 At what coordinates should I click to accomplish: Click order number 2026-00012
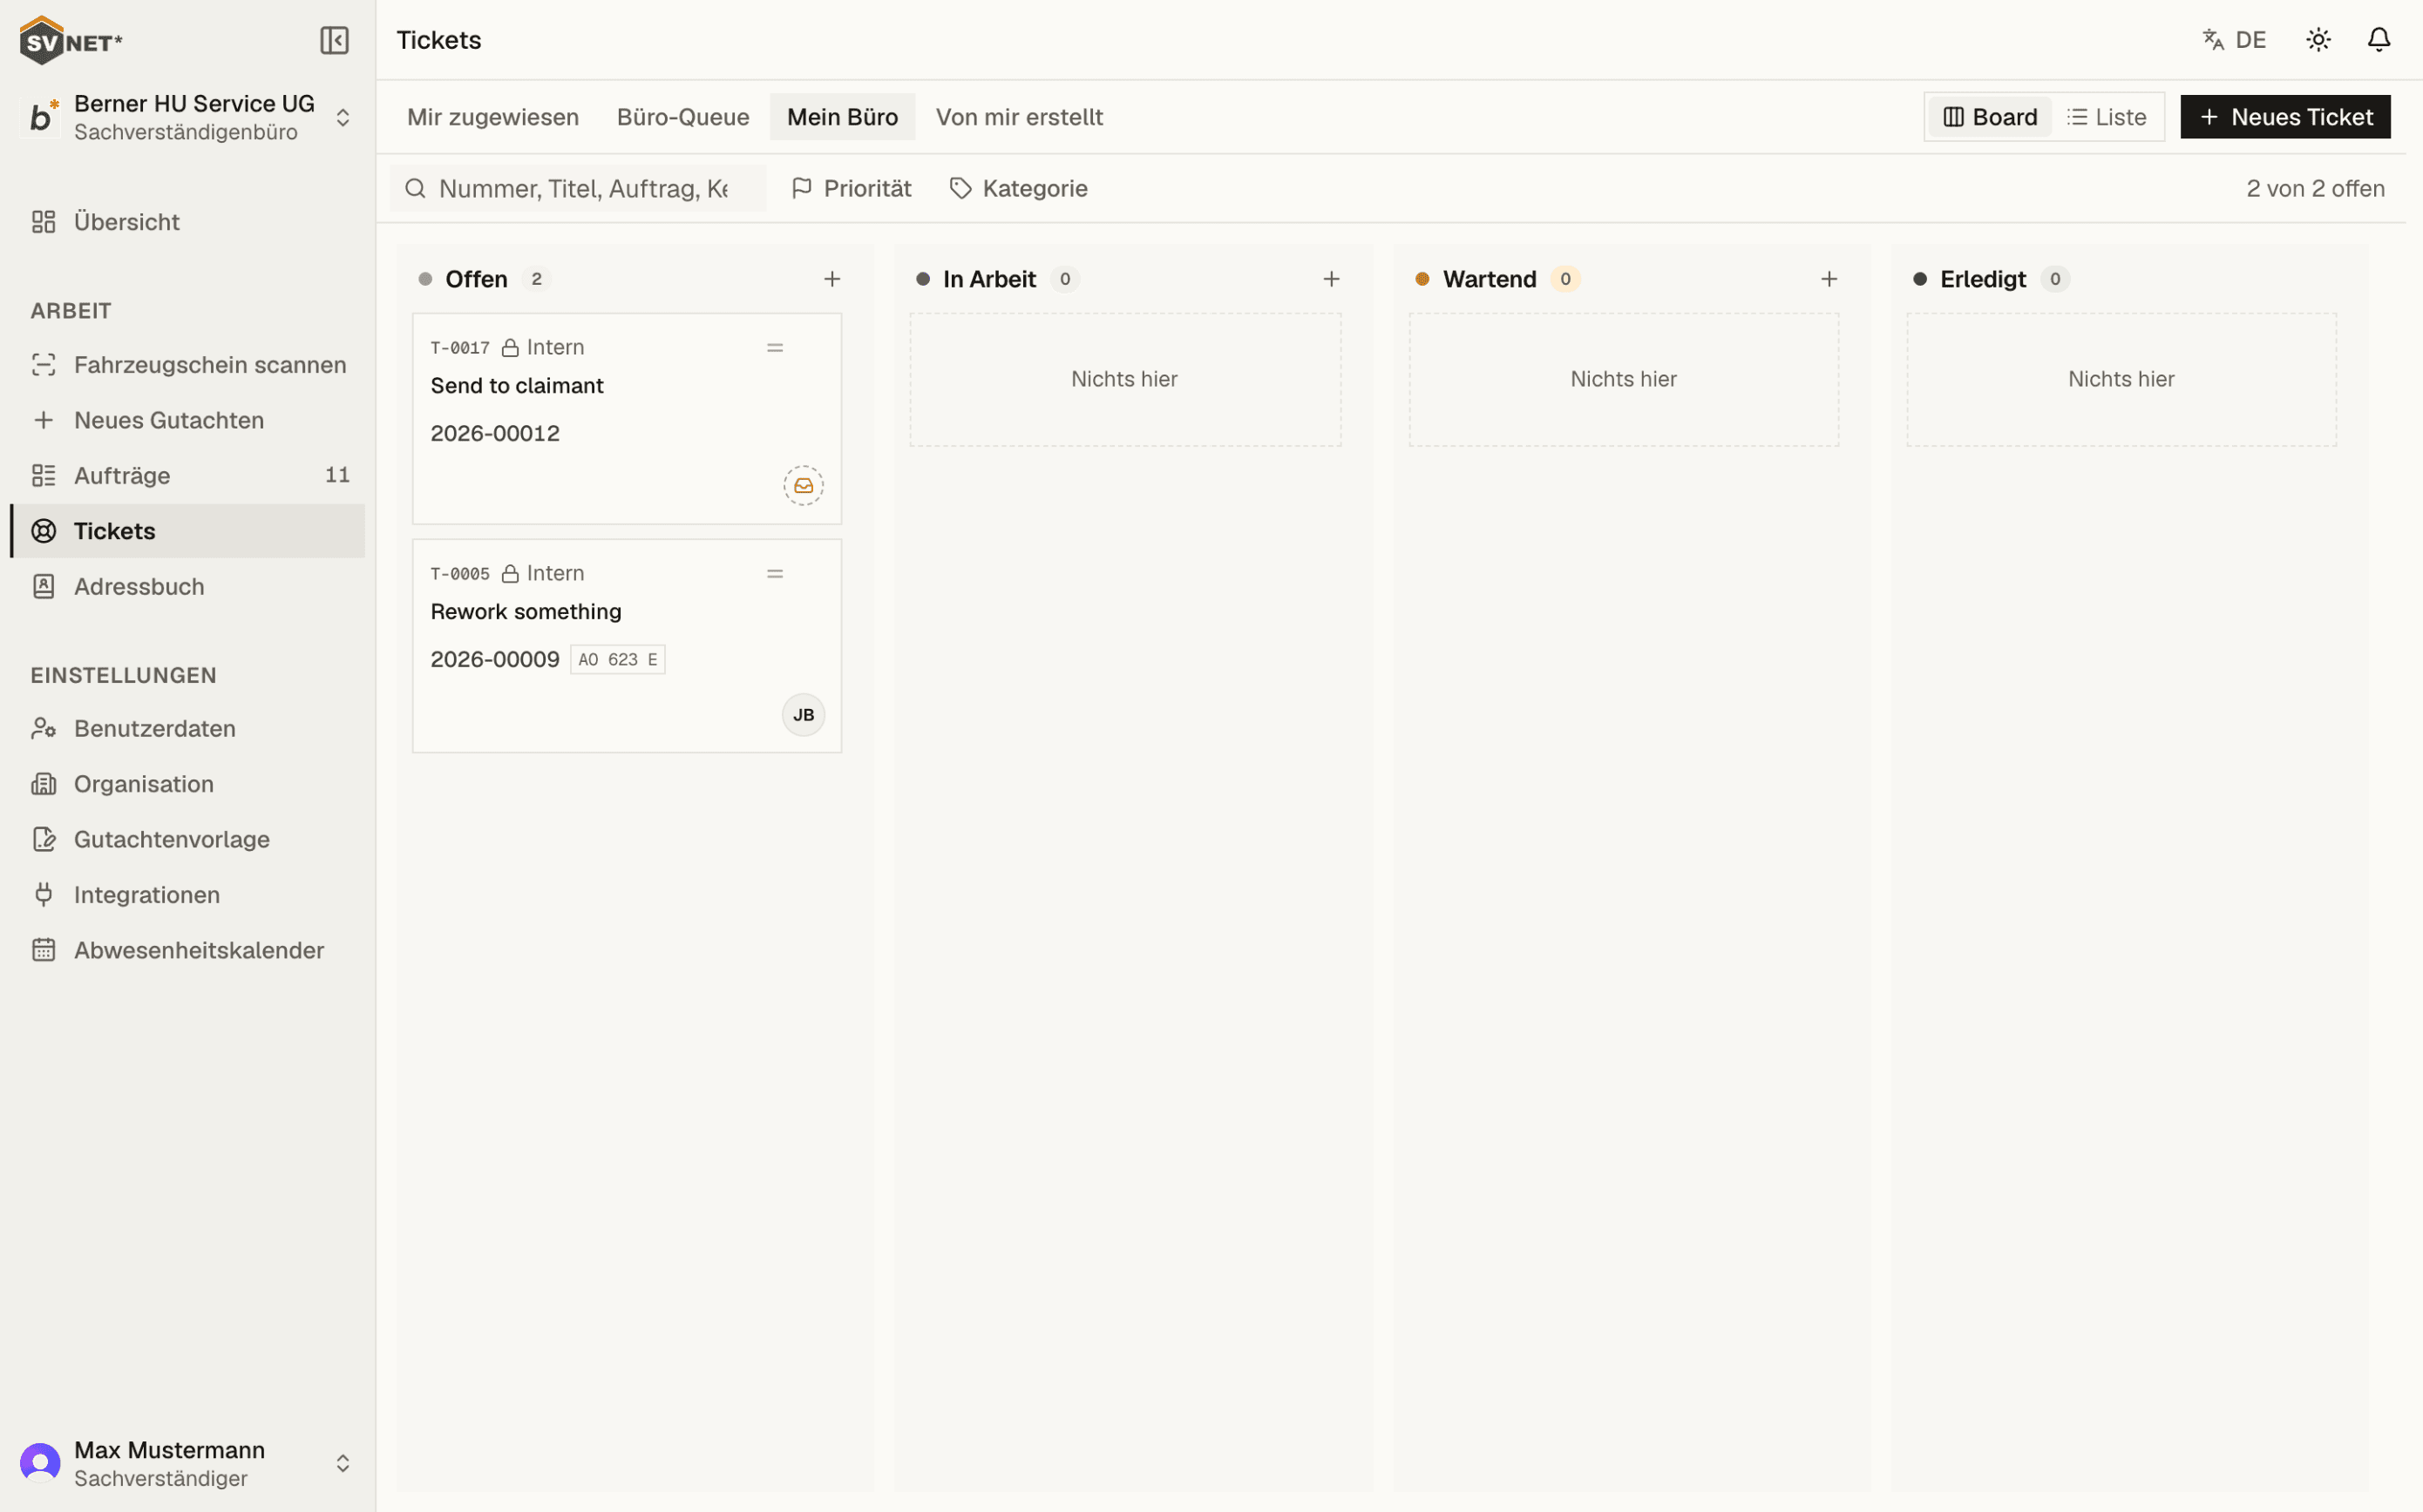point(494,433)
